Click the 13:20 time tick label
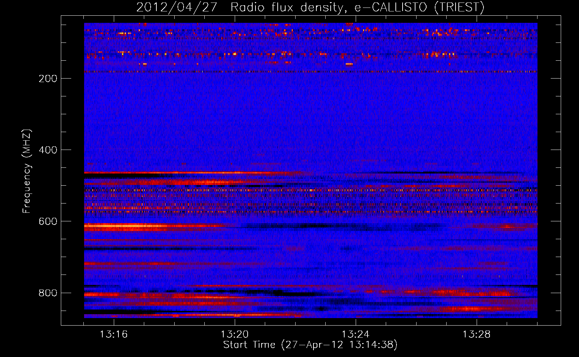Image resolution: width=579 pixels, height=357 pixels. pos(235,335)
